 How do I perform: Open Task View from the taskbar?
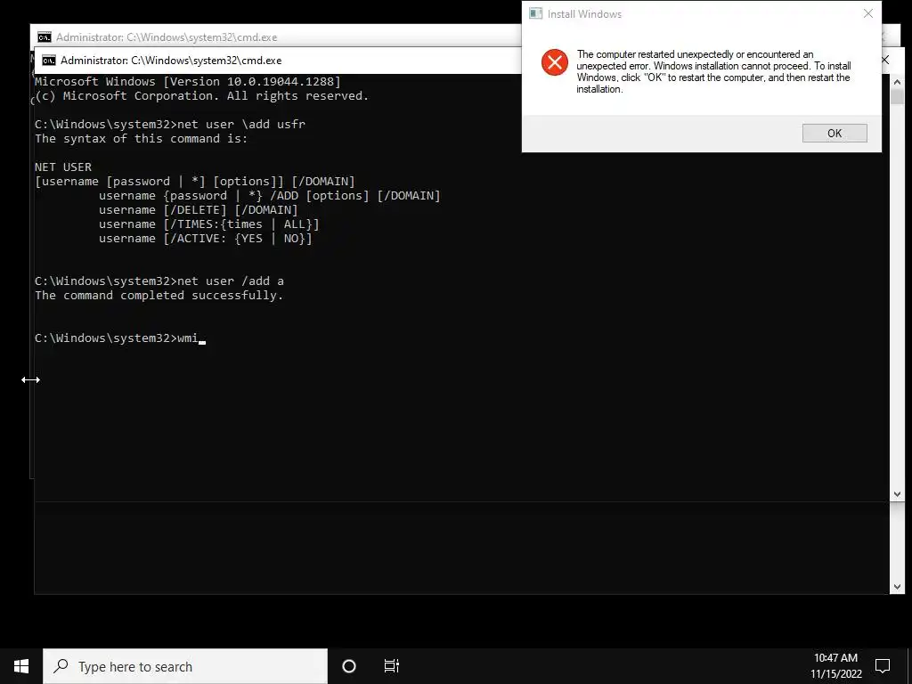392,666
